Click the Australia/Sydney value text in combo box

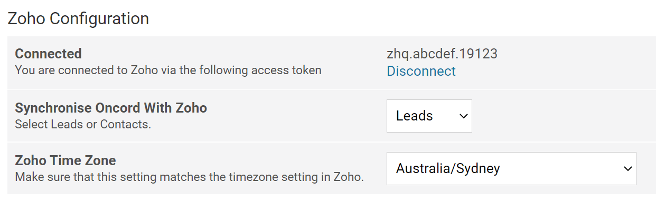448,168
